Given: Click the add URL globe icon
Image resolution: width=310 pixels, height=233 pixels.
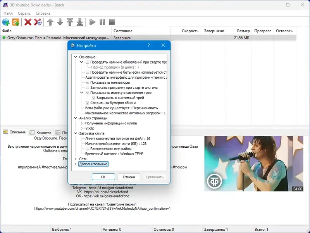Looking at the screenshot, I should pyautogui.click(x=6, y=22).
